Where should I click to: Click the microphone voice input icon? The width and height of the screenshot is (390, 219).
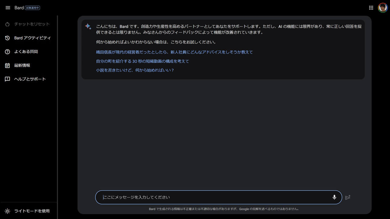pyautogui.click(x=334, y=197)
